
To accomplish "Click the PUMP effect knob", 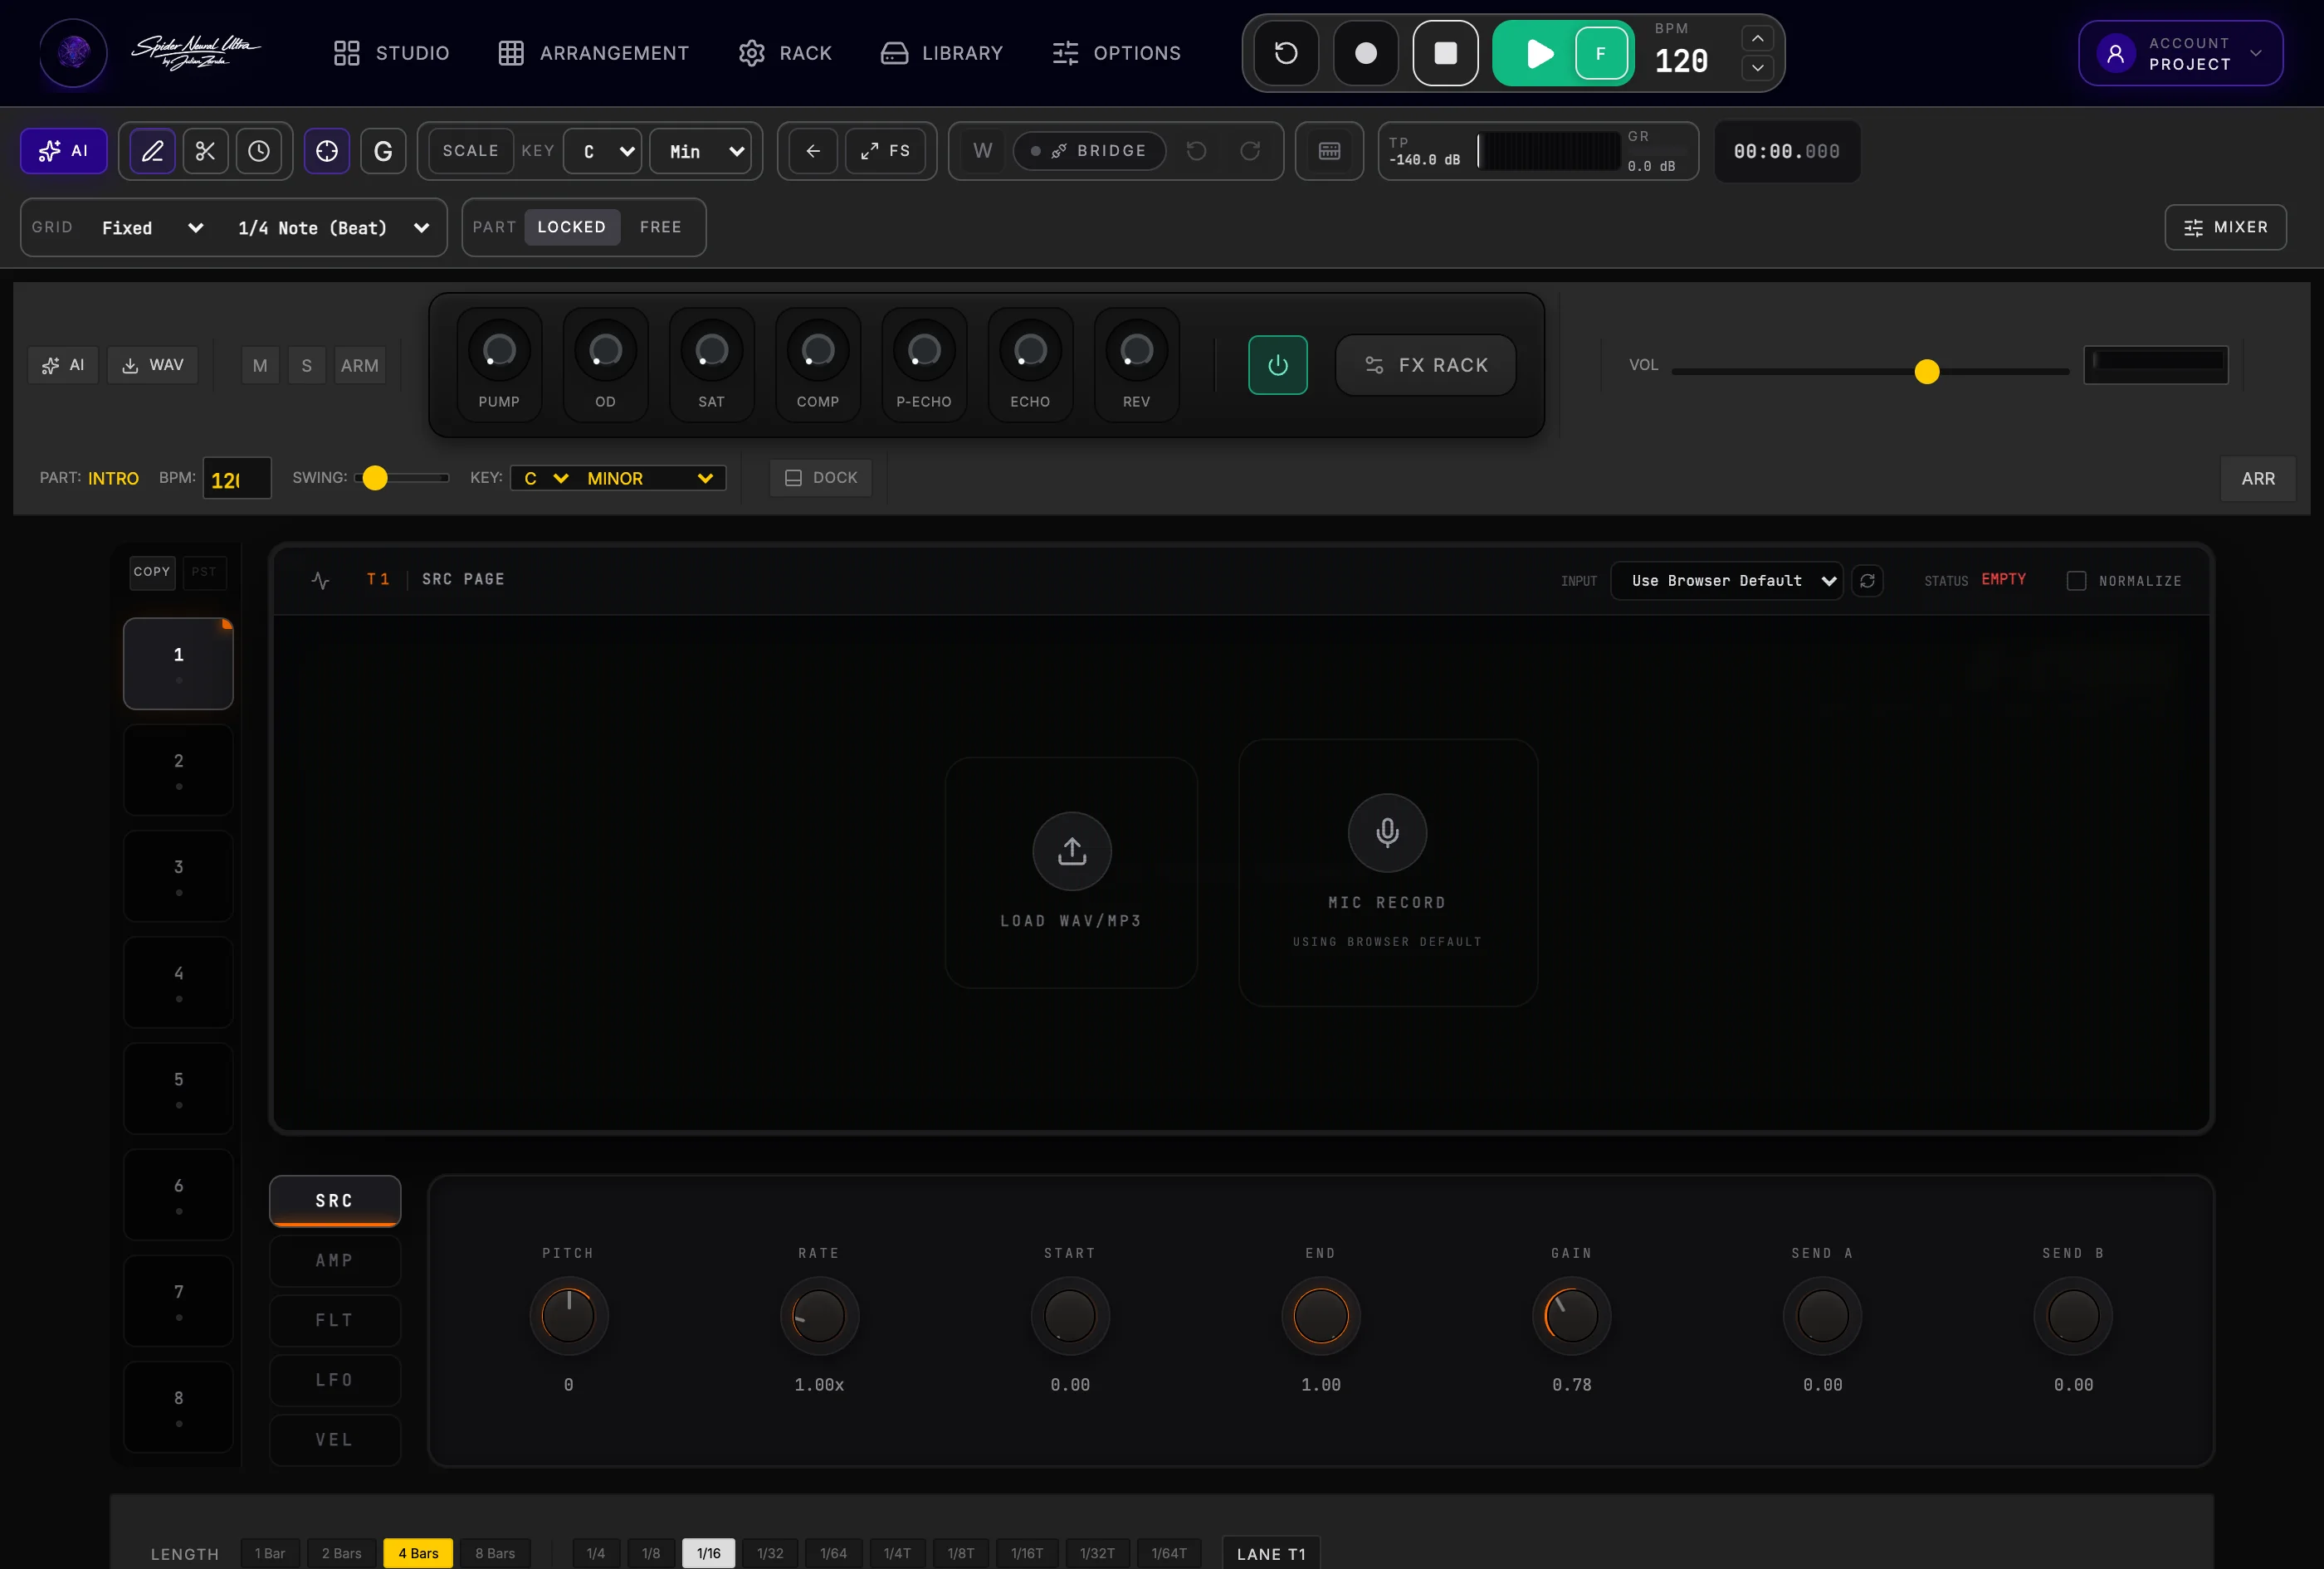I will coord(499,351).
